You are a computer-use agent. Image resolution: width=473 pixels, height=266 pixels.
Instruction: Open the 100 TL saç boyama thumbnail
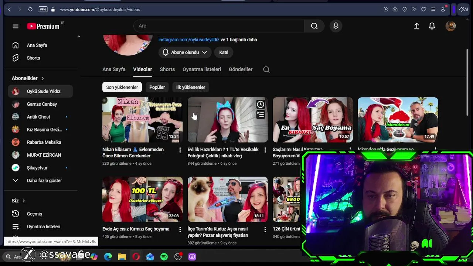point(142,199)
